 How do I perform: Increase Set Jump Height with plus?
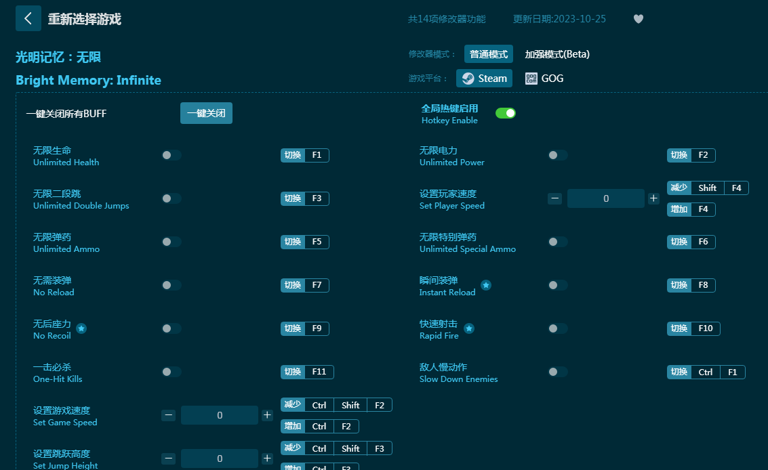tap(267, 458)
